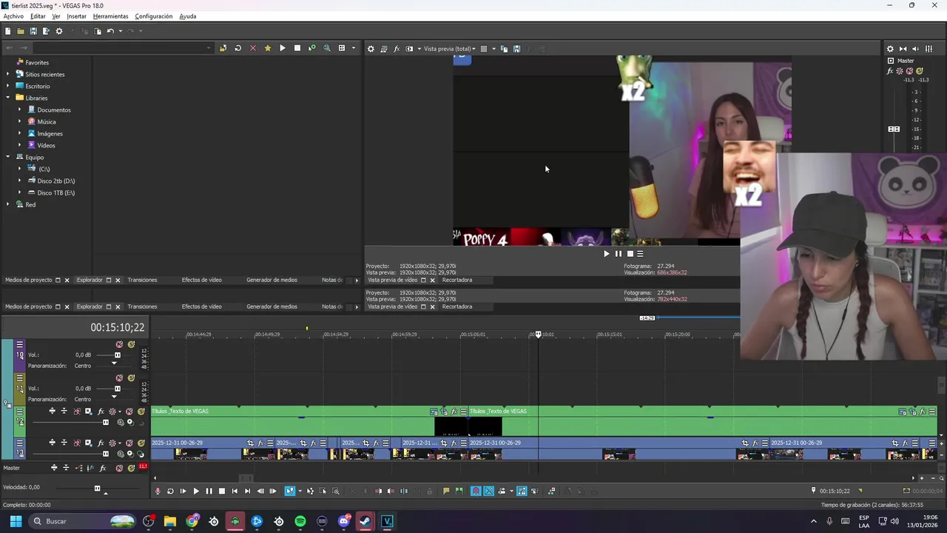Click Play in the timeline transport bar

tap(196, 491)
